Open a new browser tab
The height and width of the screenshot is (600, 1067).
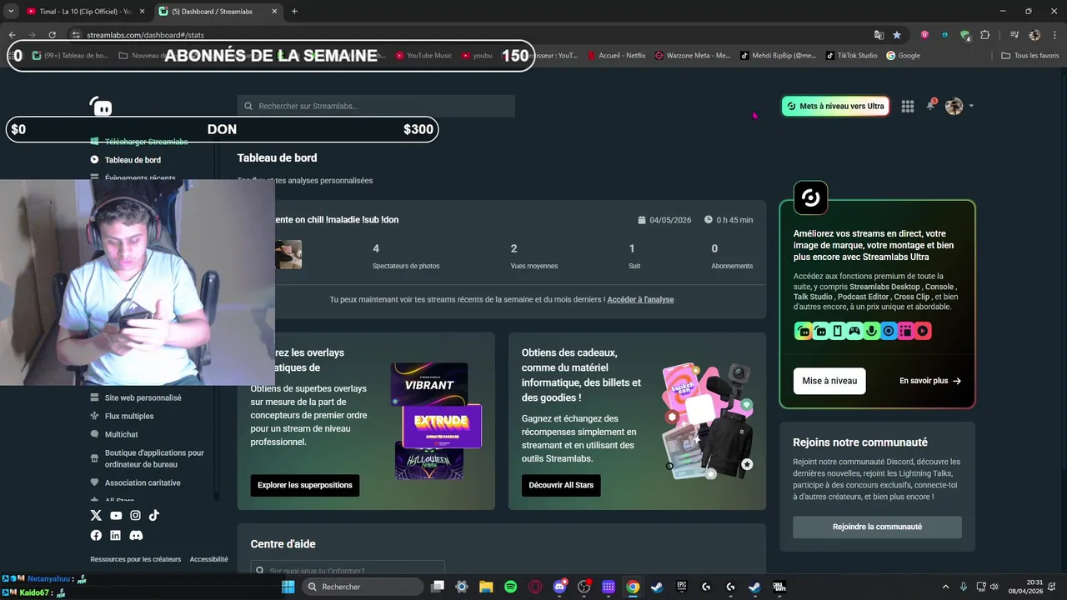[294, 12]
